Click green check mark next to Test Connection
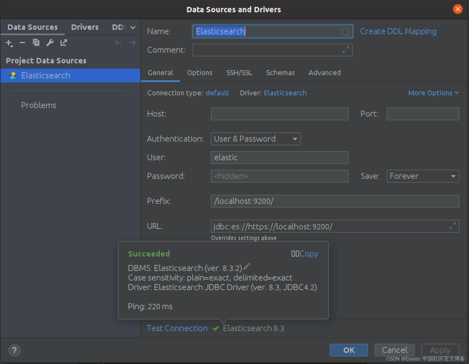The height and width of the screenshot is (364, 469). pos(216,328)
